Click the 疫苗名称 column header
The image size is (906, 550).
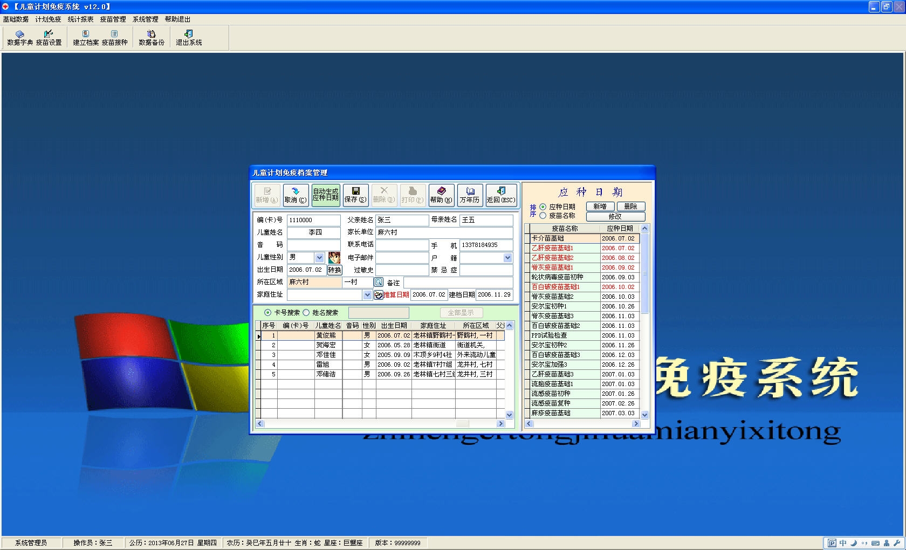[565, 229]
